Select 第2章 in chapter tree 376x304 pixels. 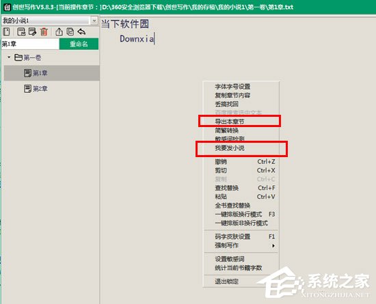[x=40, y=89]
